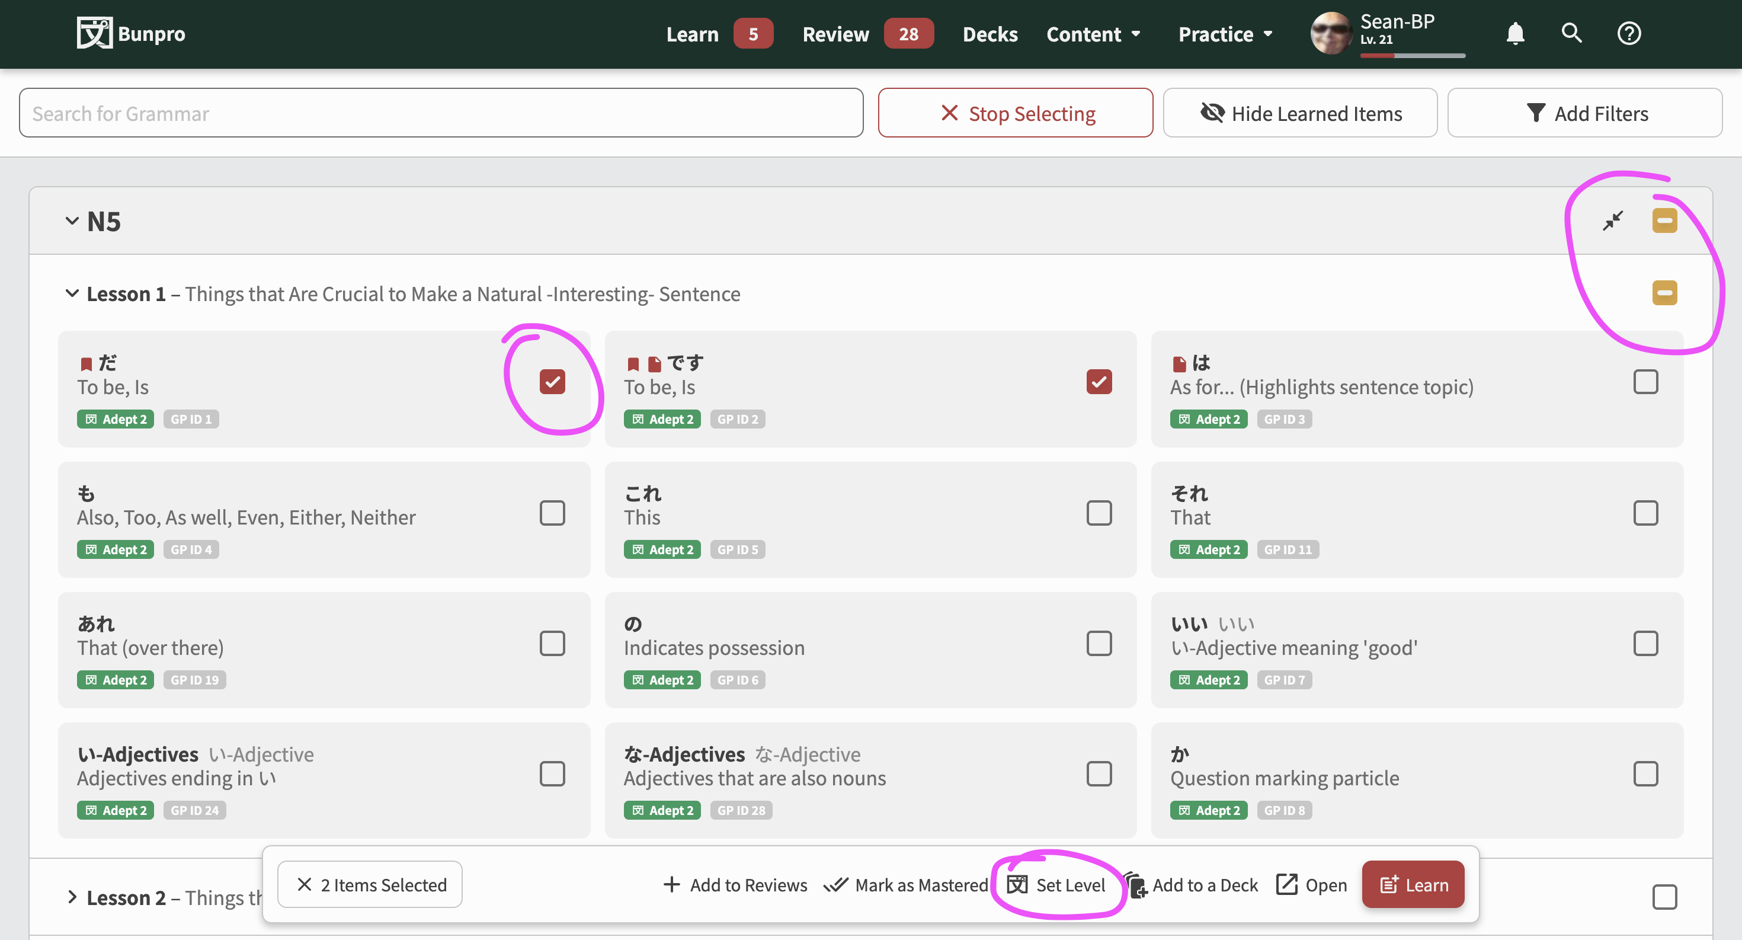Click the Stop Selecting button
Image resolution: width=1742 pixels, height=940 pixels.
pyautogui.click(x=1015, y=113)
